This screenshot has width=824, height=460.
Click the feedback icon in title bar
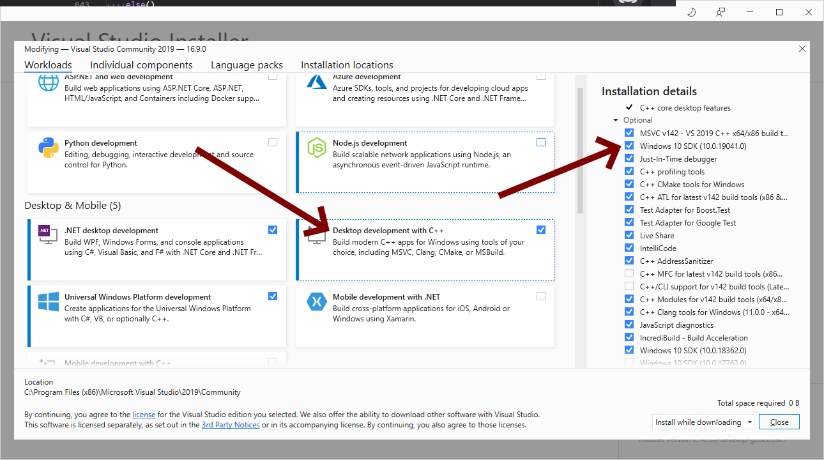click(721, 12)
